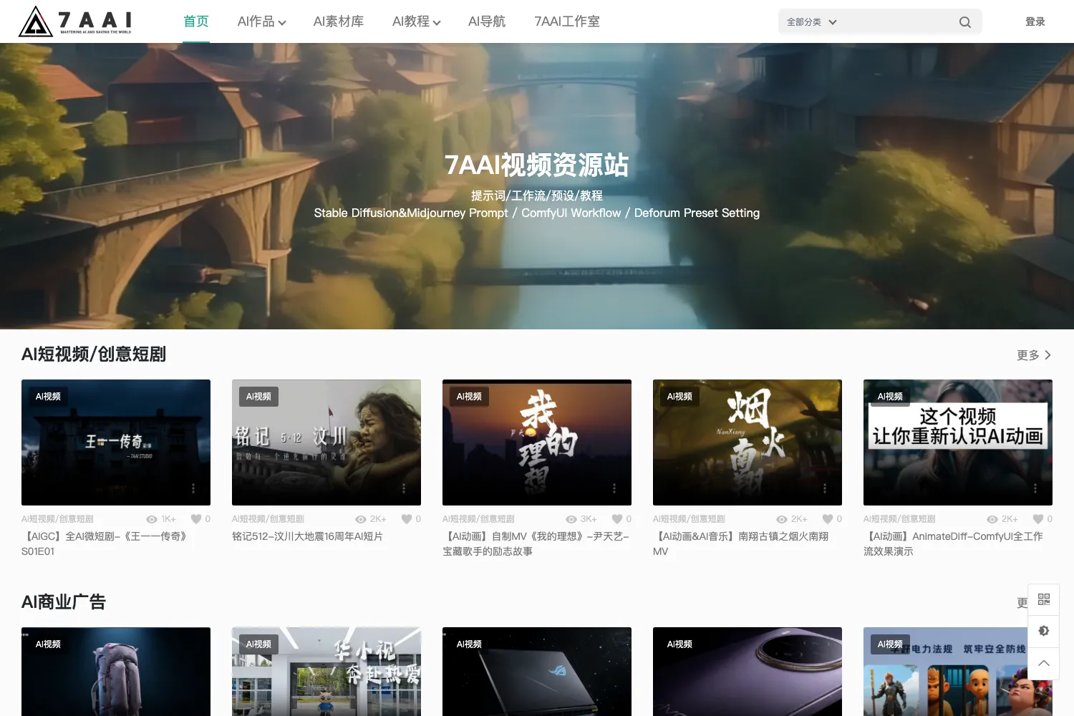The image size is (1074, 716).
Task: Click views eye icon on 烟火南翔 card
Action: coord(782,519)
